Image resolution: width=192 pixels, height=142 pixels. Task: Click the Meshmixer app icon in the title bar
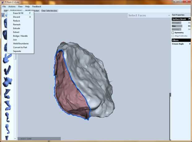click(x=2, y=2)
